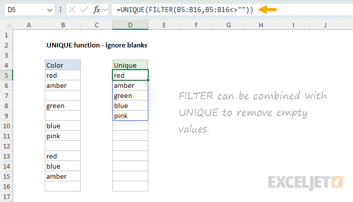Select cell B14 containing 'blue'
353x202 pixels.
pos(63,166)
